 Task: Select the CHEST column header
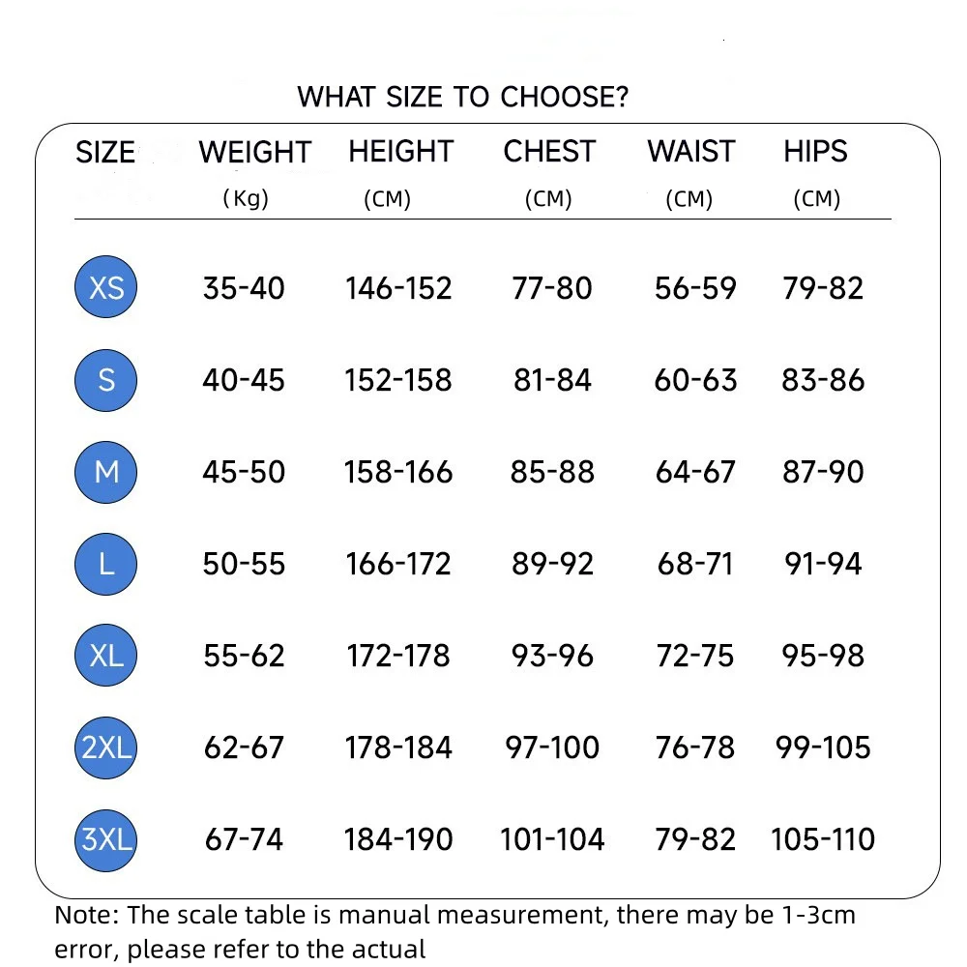[549, 151]
